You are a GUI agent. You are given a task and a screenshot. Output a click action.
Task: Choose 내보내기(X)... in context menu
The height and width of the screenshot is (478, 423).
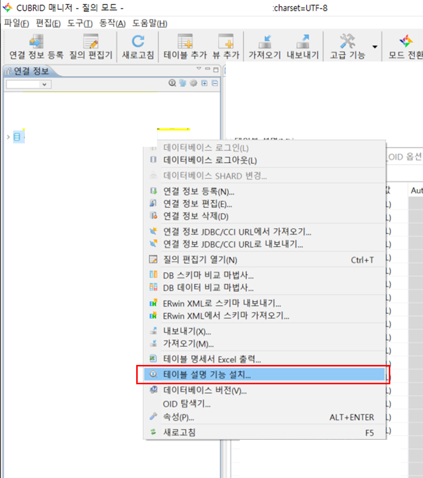(x=264, y=331)
